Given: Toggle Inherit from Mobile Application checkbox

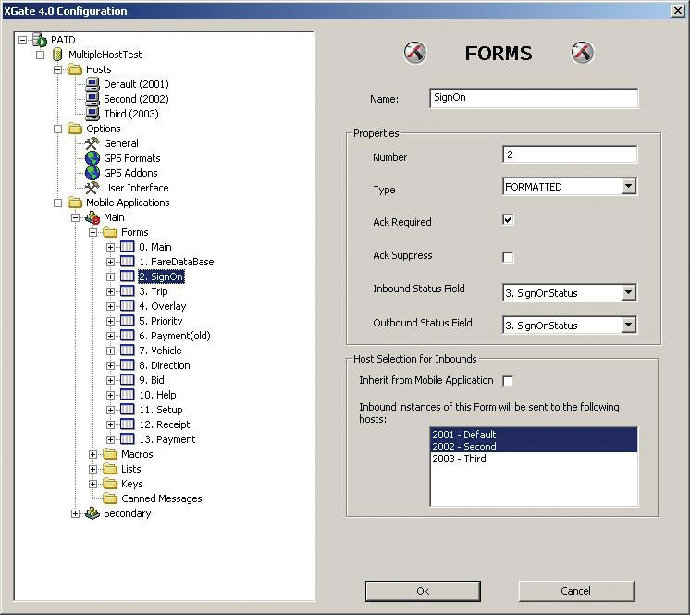Looking at the screenshot, I should point(508,381).
